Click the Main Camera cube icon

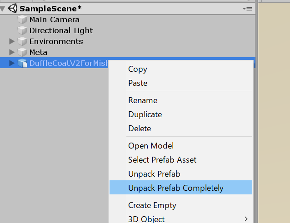[x=22, y=20]
